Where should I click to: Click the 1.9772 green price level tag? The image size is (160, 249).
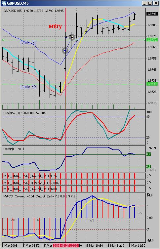pos(152,40)
